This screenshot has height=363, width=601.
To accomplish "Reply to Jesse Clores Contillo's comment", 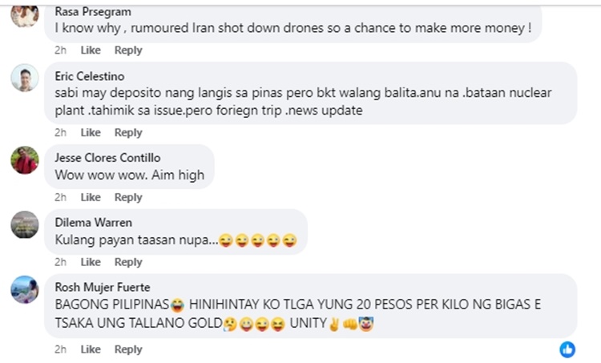I will [x=128, y=197].
